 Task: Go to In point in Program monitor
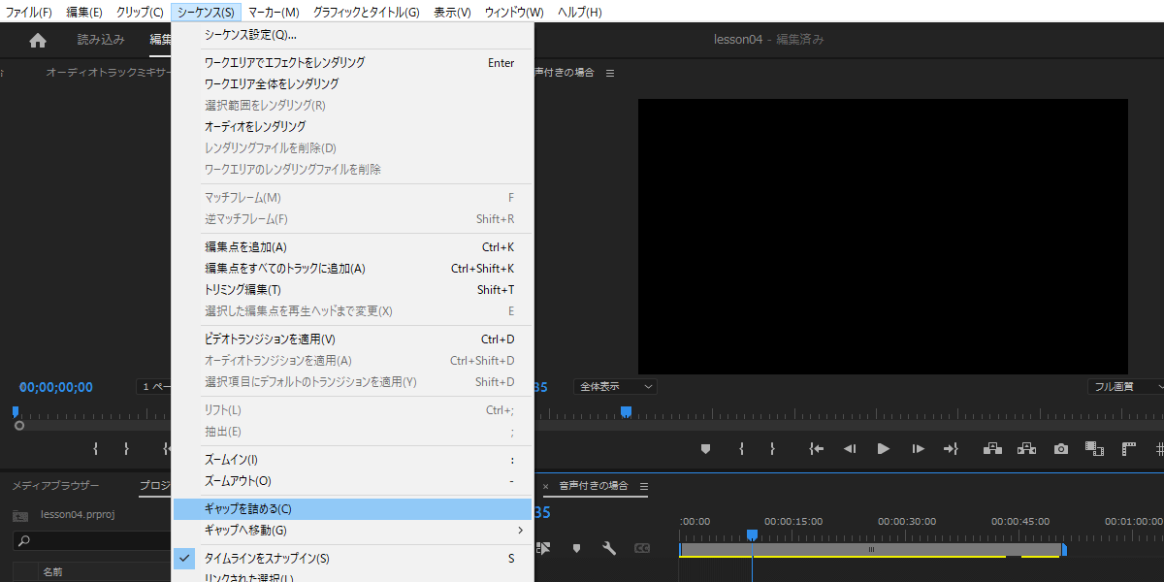[x=817, y=448]
